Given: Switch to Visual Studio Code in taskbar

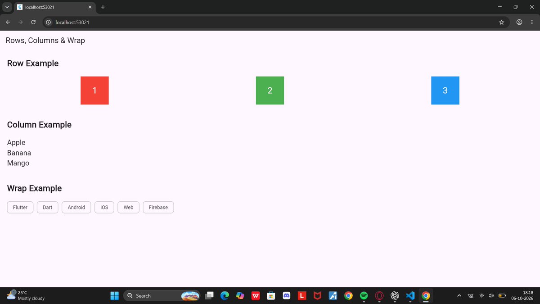Looking at the screenshot, I should tap(410, 295).
